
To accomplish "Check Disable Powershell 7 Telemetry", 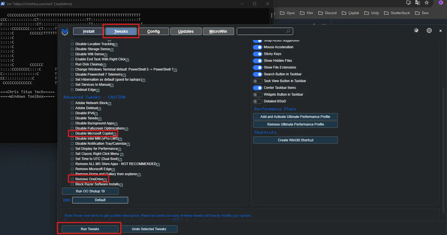I will click(x=72, y=74).
